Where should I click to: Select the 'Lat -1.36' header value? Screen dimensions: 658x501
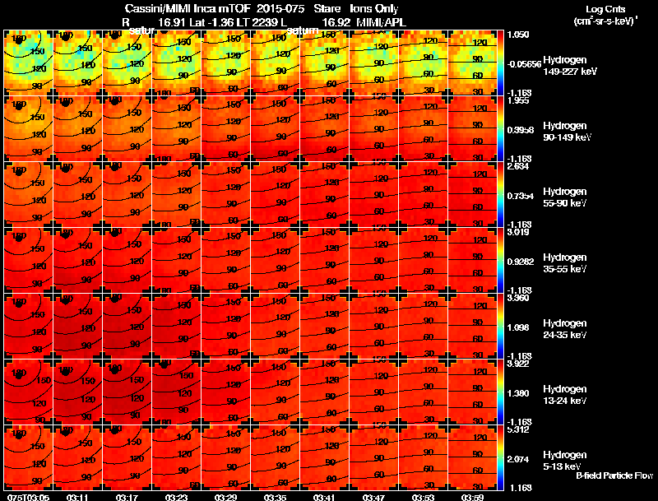point(211,22)
